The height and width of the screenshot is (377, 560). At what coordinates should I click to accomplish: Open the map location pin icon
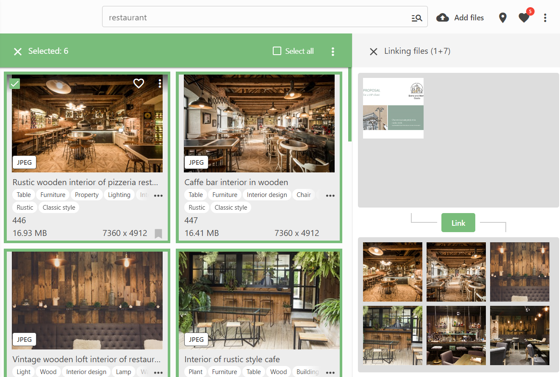click(x=502, y=18)
